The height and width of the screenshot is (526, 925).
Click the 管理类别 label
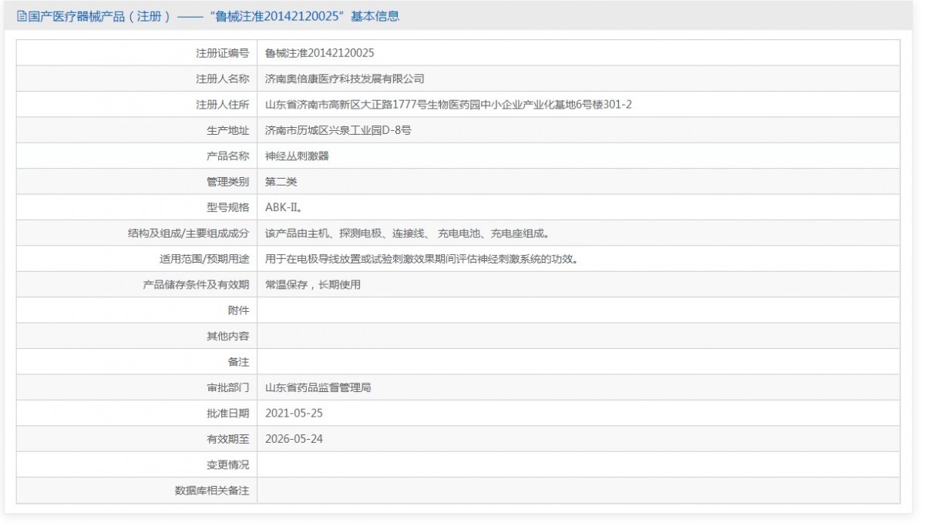click(x=228, y=182)
